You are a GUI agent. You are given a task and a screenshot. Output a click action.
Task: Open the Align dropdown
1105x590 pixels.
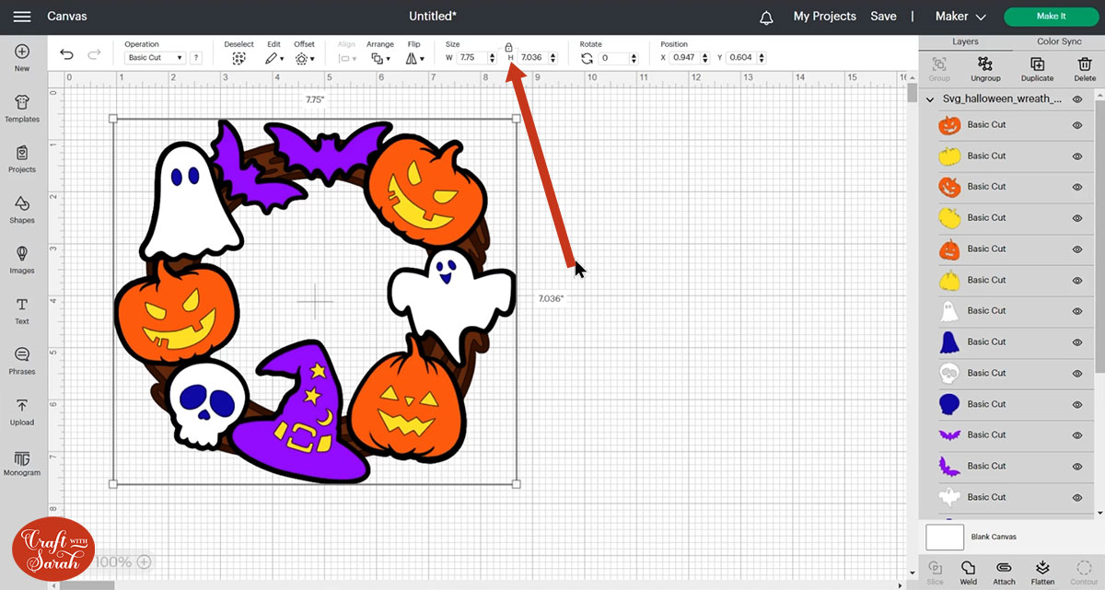click(346, 58)
